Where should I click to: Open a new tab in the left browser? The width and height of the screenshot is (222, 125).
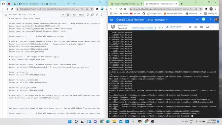coord(74,4)
